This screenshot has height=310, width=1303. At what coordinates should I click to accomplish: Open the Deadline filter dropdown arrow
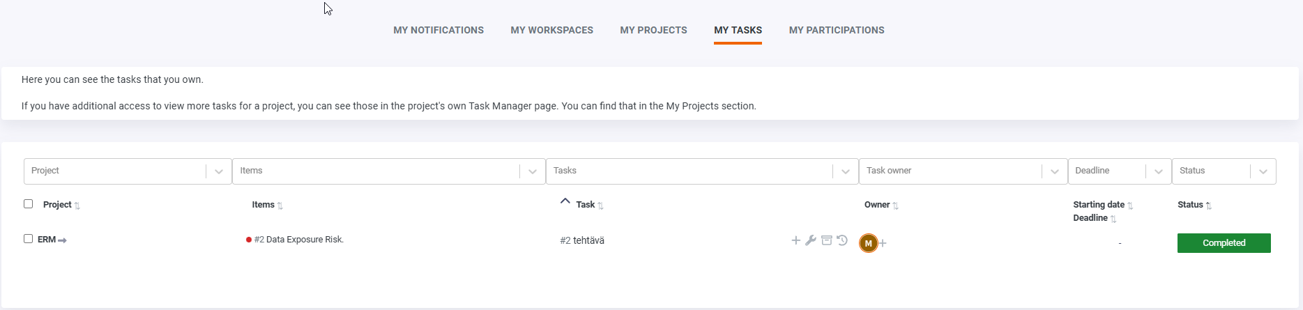(1159, 171)
